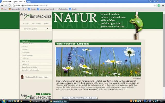Launch Chrome from the quick launch bar
Screen dimensions: 165x103
(x=21, y=101)
